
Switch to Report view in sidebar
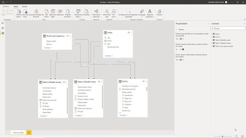(x=3, y=23)
